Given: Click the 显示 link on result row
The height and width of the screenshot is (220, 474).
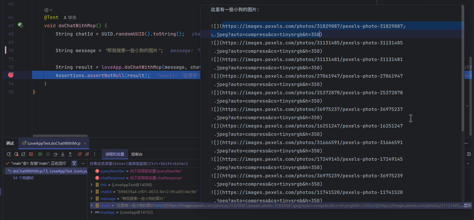Looking at the screenshot, I should pyautogui.click(x=467, y=205).
